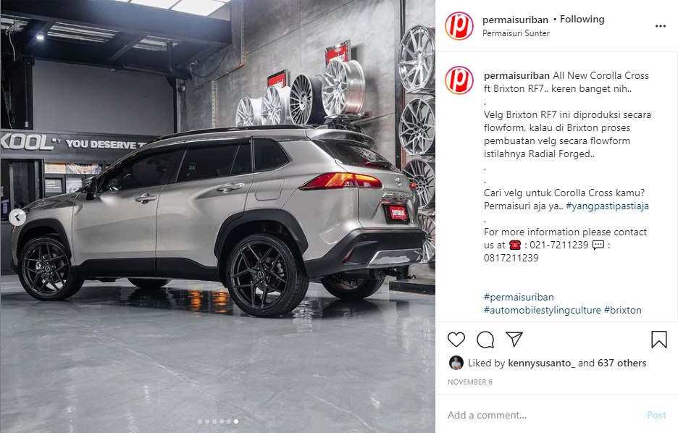Click the Post comment button
Screen dimensions: 678x433
(x=656, y=416)
